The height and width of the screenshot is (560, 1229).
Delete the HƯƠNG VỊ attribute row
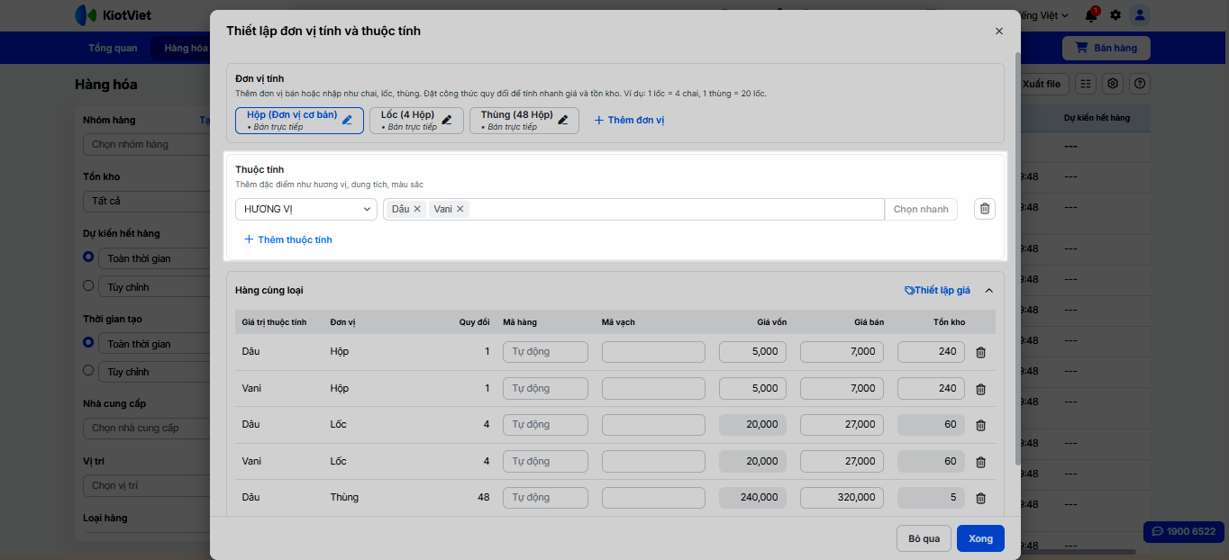pos(984,209)
